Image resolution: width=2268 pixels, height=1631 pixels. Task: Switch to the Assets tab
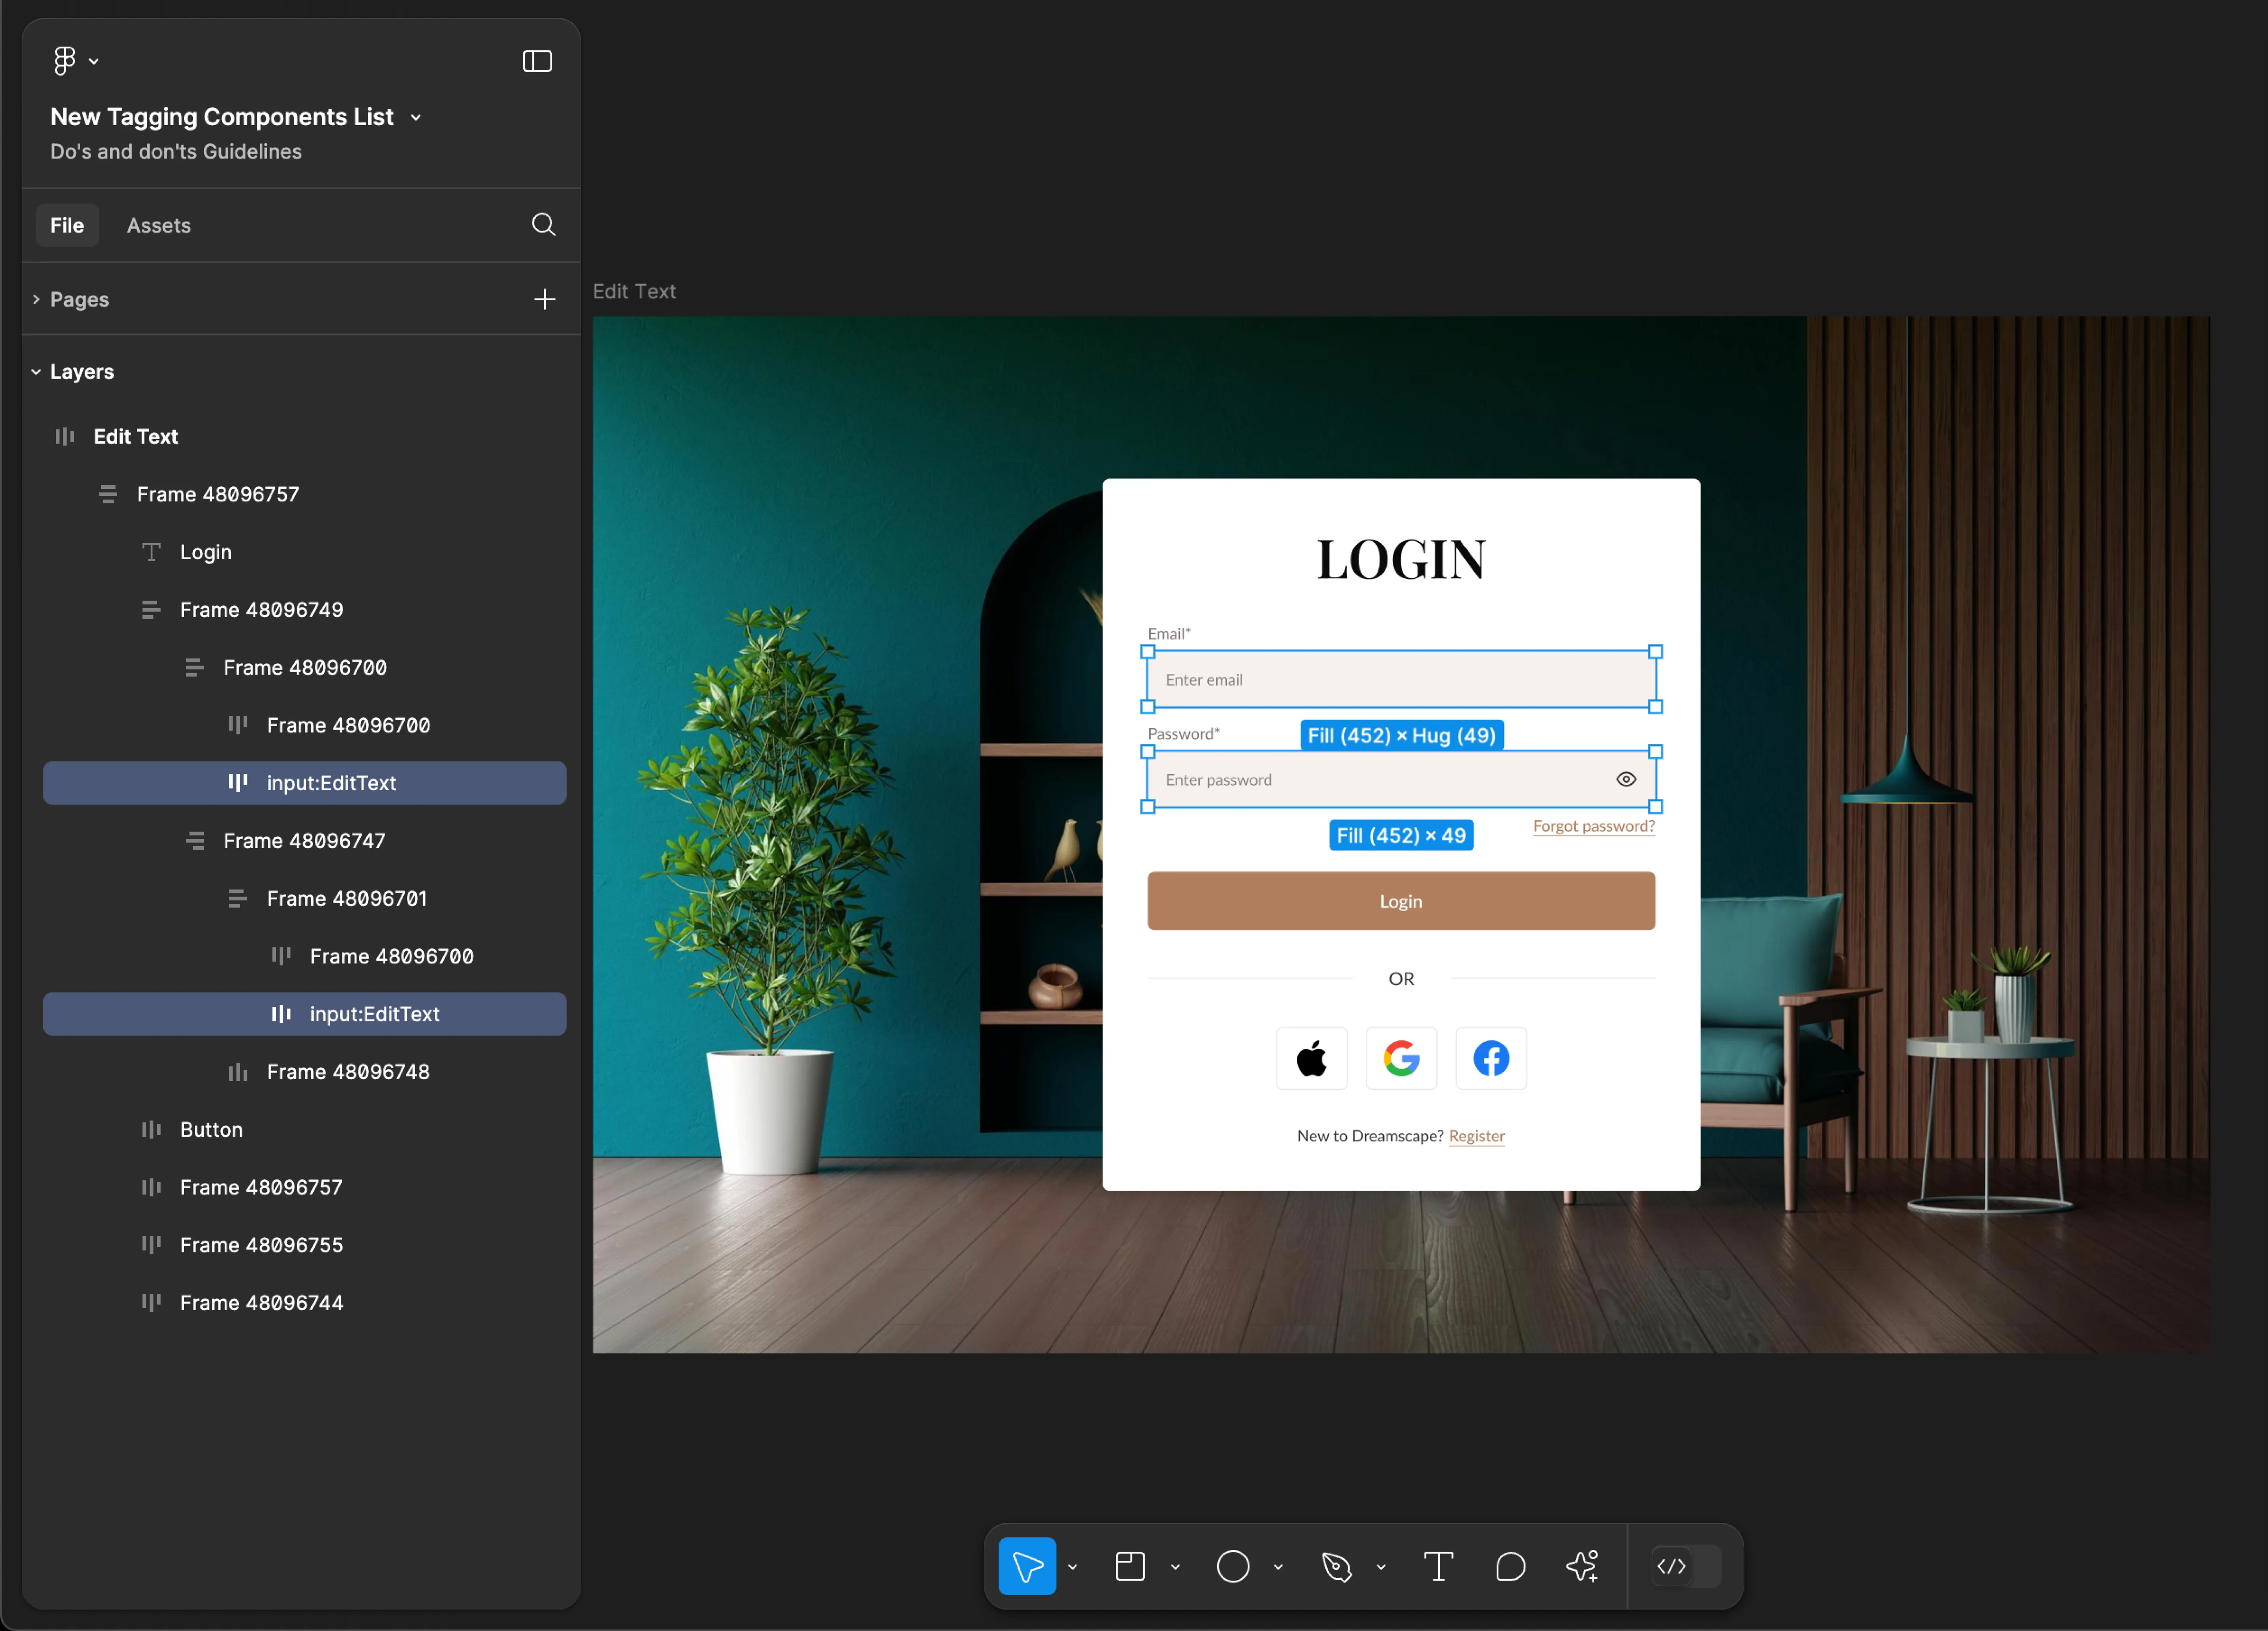click(158, 225)
